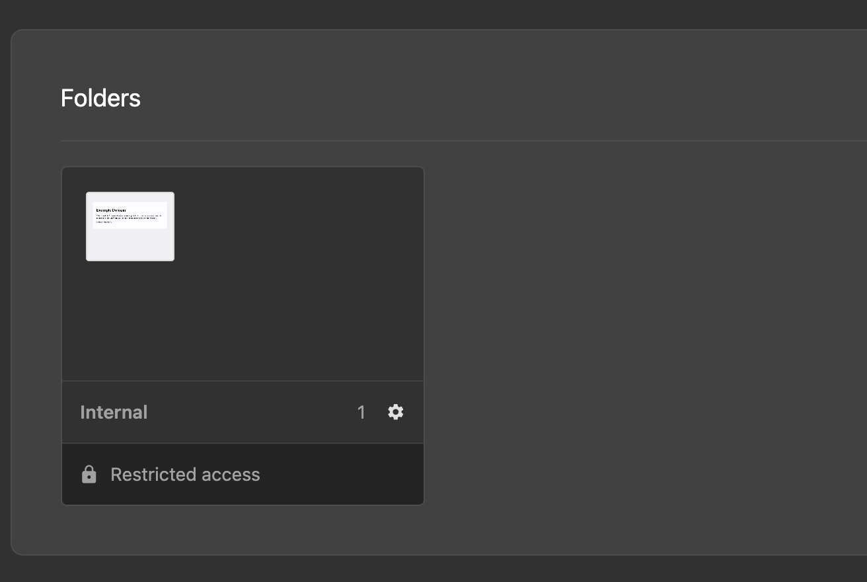867x582 pixels.
Task: Click the blue link text inside thumbnail
Action: tap(104, 222)
